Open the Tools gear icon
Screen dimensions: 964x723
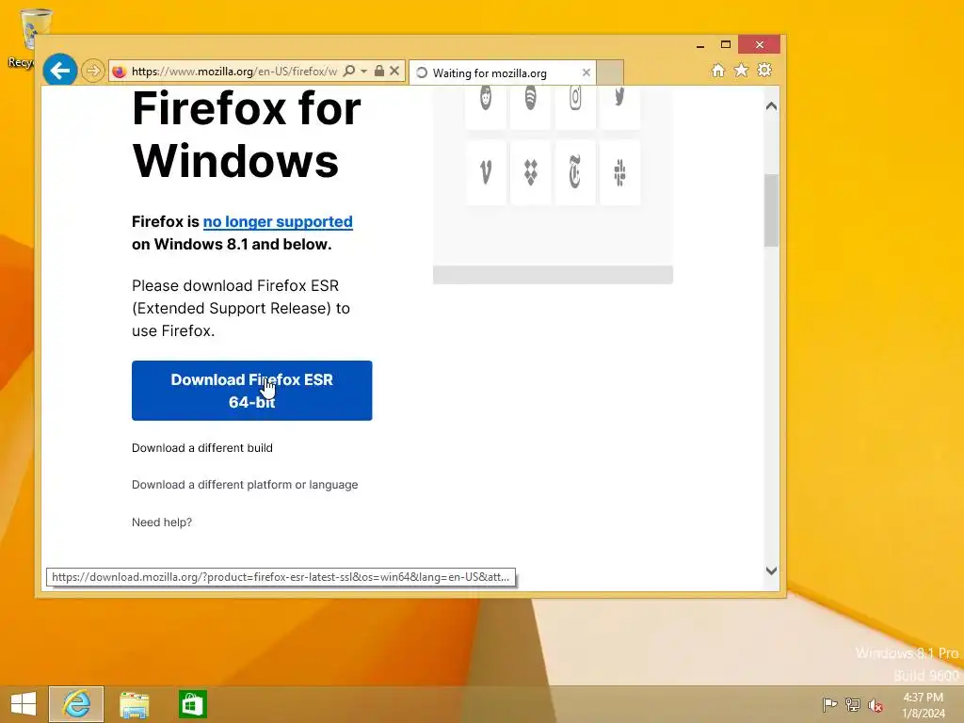point(764,70)
